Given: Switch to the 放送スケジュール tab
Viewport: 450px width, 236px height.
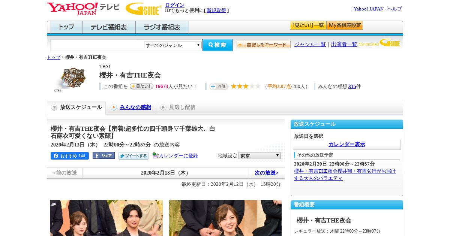Looking at the screenshot, I should [76, 108].
